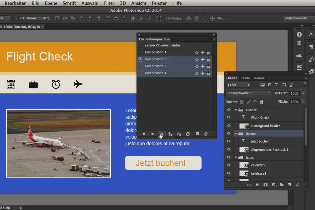315x210 pixels.
Task: Click the shape layer filter icon
Action: click(284, 85)
